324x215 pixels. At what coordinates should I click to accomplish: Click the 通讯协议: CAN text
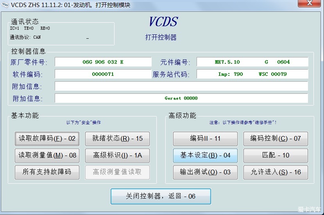coord(25,38)
